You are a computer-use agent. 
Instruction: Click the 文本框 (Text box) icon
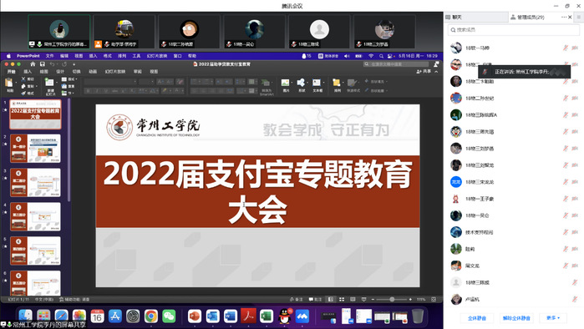point(317,83)
